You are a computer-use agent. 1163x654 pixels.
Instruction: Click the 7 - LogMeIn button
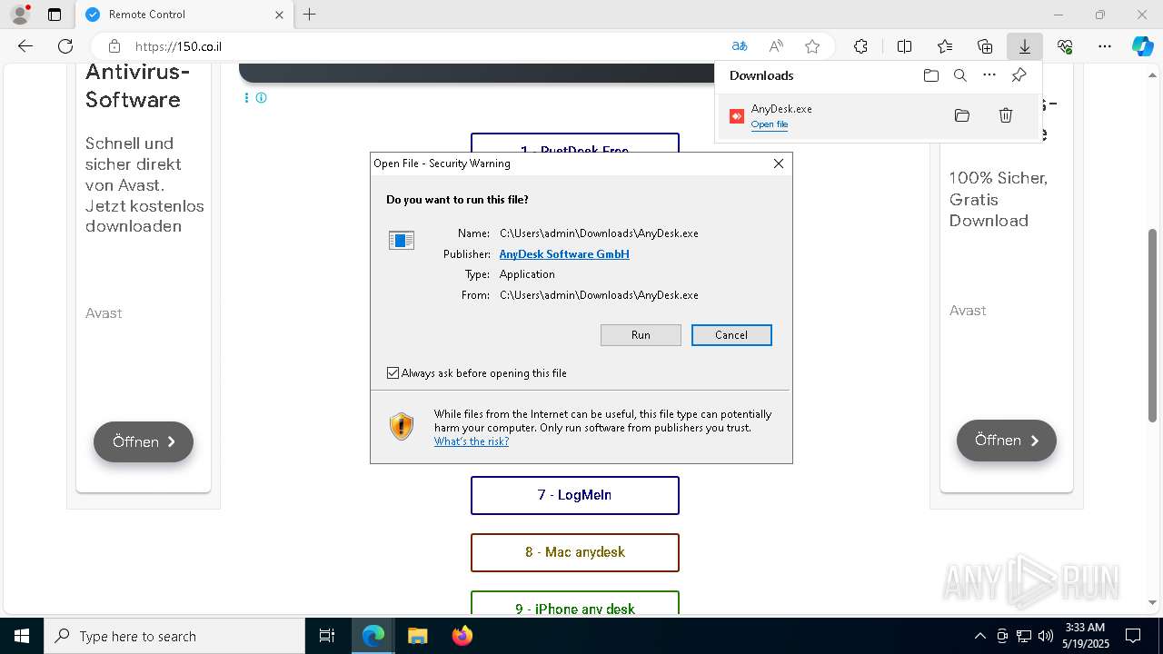tap(575, 495)
